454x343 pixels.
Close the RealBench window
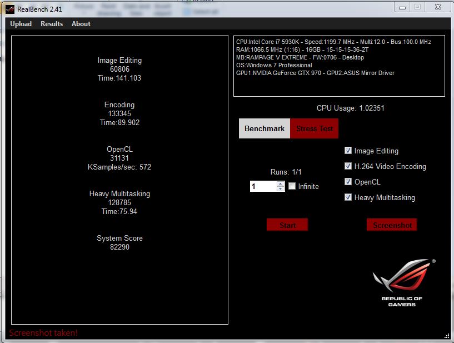pyautogui.click(x=438, y=7)
